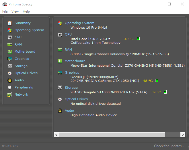Click the Graphics monitor icon in sidebar
This screenshot has height=150, width=189.
pos(10,59)
